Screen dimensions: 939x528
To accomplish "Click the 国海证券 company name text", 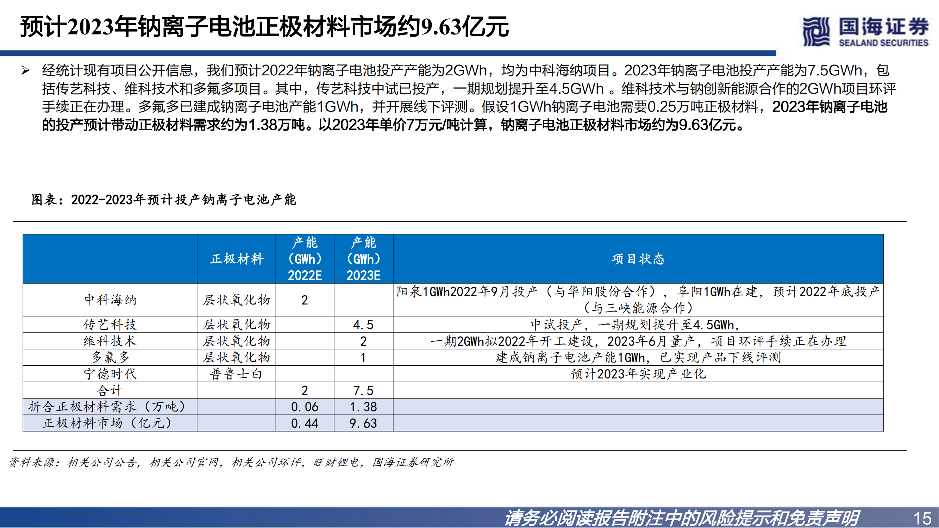I will tap(884, 26).
